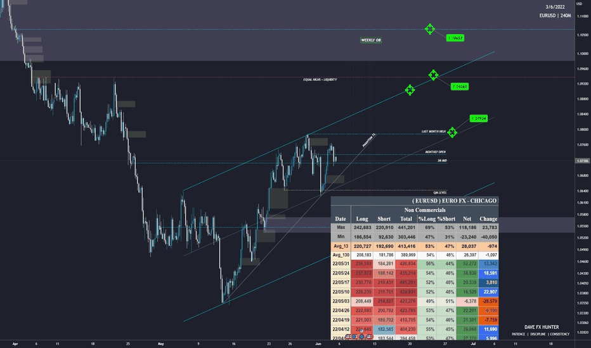This screenshot has width=591, height=348.
Task: Click the USD currency label on price axis
Action: (580, 4)
